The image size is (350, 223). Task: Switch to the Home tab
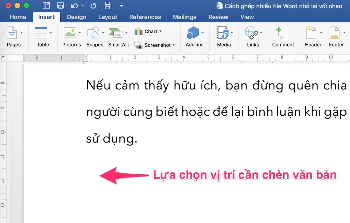(18, 17)
